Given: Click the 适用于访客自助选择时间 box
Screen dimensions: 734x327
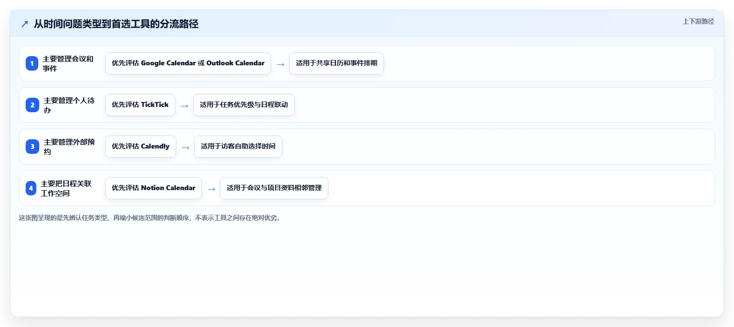Looking at the screenshot, I should pos(238,147).
